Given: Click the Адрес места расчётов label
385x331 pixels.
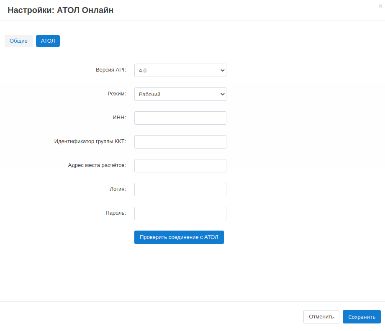Looking at the screenshot, I should (97, 165).
